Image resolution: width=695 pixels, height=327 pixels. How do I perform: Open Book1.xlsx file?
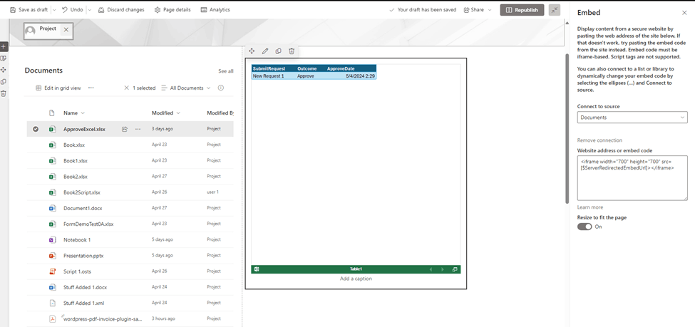[x=76, y=160]
